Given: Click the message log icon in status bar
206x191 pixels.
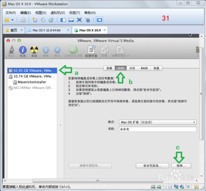Looking at the screenshot, I should click(x=197, y=187).
